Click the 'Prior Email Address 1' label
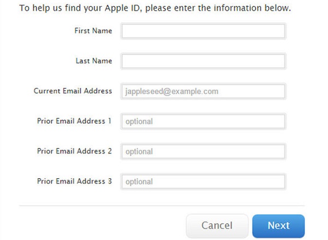 [74, 121]
